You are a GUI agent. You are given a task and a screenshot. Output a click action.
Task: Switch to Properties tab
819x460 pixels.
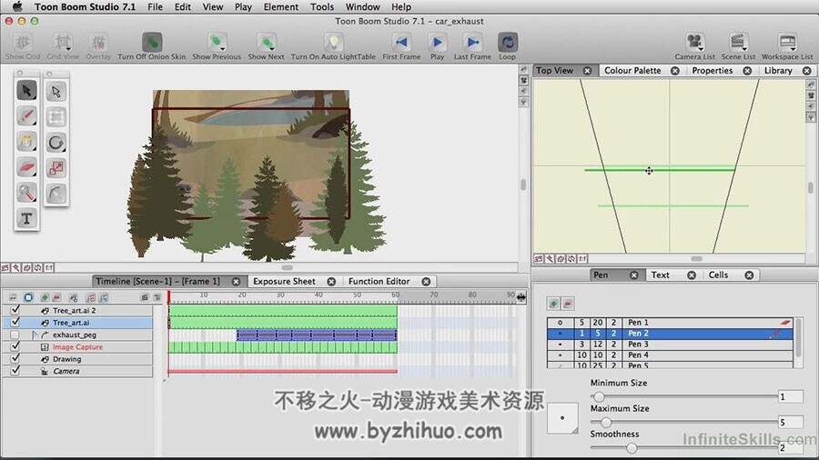click(x=712, y=70)
